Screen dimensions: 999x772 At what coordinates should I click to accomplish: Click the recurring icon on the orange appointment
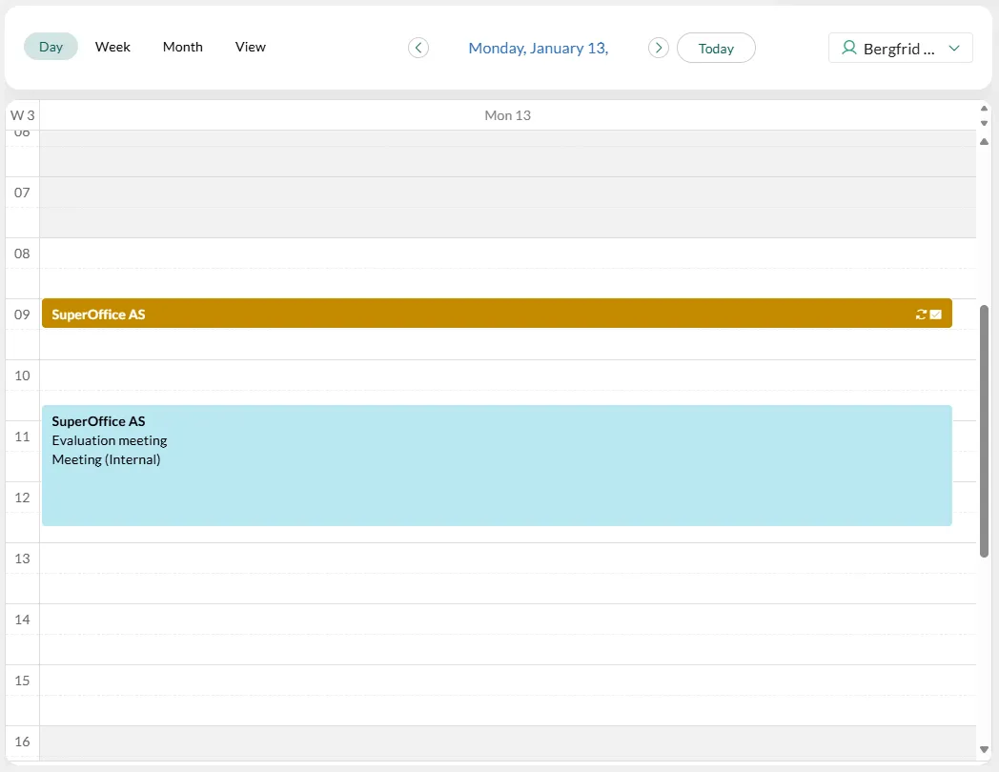click(x=921, y=315)
